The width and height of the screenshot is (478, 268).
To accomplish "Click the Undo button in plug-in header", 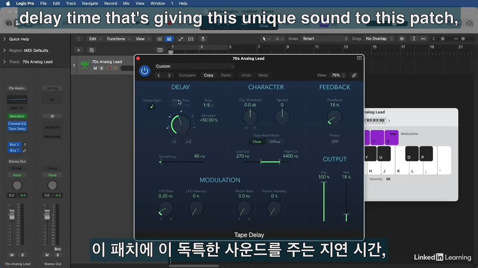I will click(246, 75).
